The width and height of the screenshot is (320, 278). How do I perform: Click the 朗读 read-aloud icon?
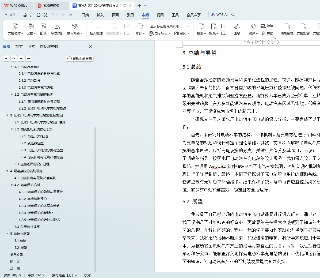coord(43,27)
